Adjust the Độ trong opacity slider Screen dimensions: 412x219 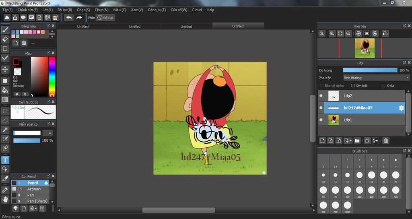pos(370,70)
